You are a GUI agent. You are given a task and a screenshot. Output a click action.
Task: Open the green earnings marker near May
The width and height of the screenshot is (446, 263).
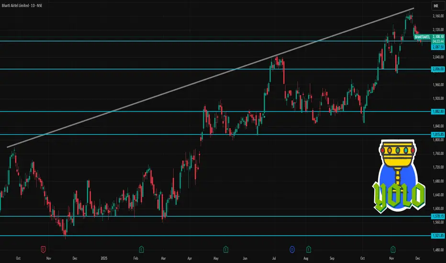click(x=225, y=250)
